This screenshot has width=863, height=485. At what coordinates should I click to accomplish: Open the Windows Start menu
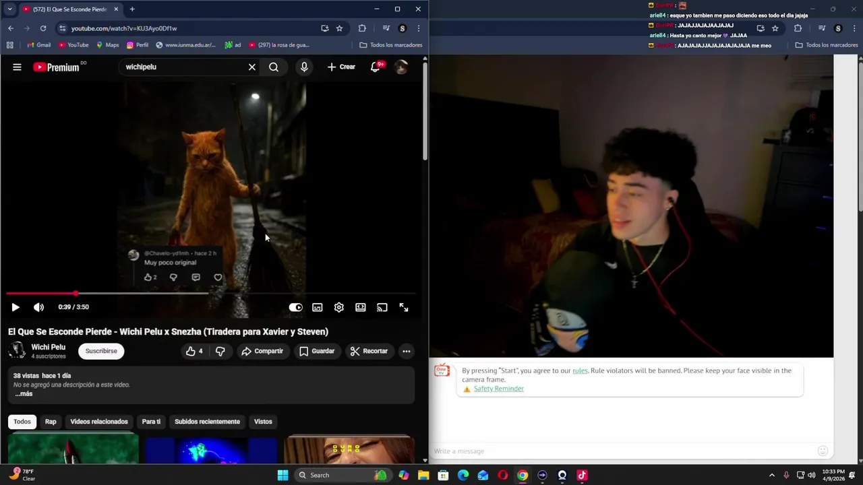click(283, 475)
